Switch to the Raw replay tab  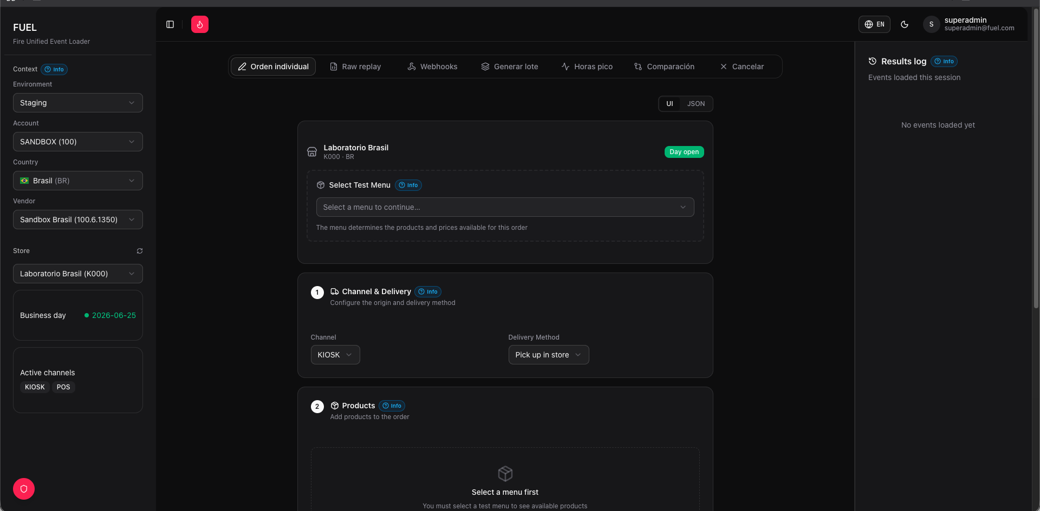[355, 67]
